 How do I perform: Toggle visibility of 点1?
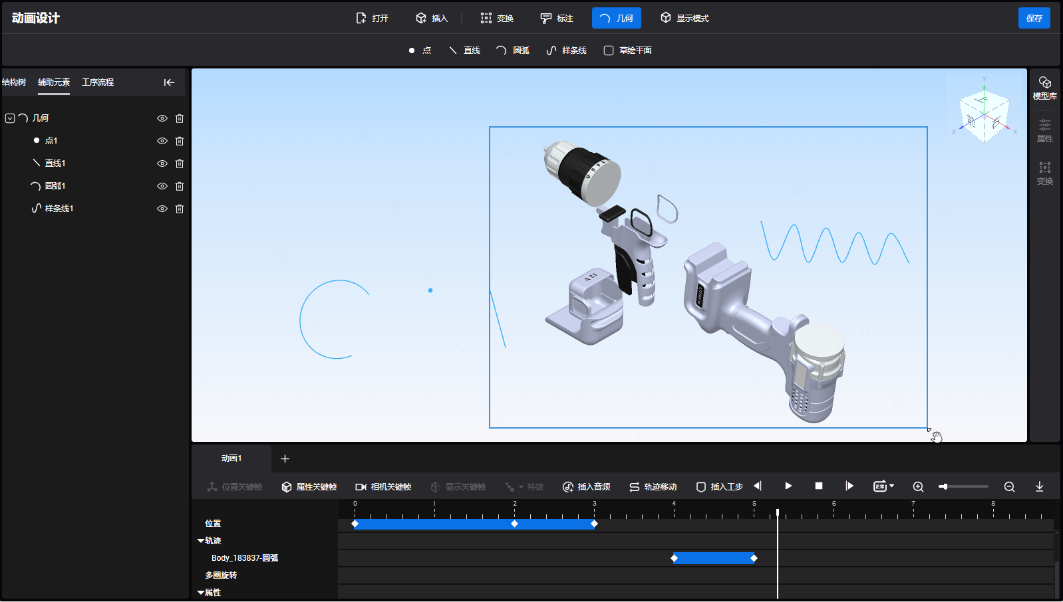tap(162, 141)
